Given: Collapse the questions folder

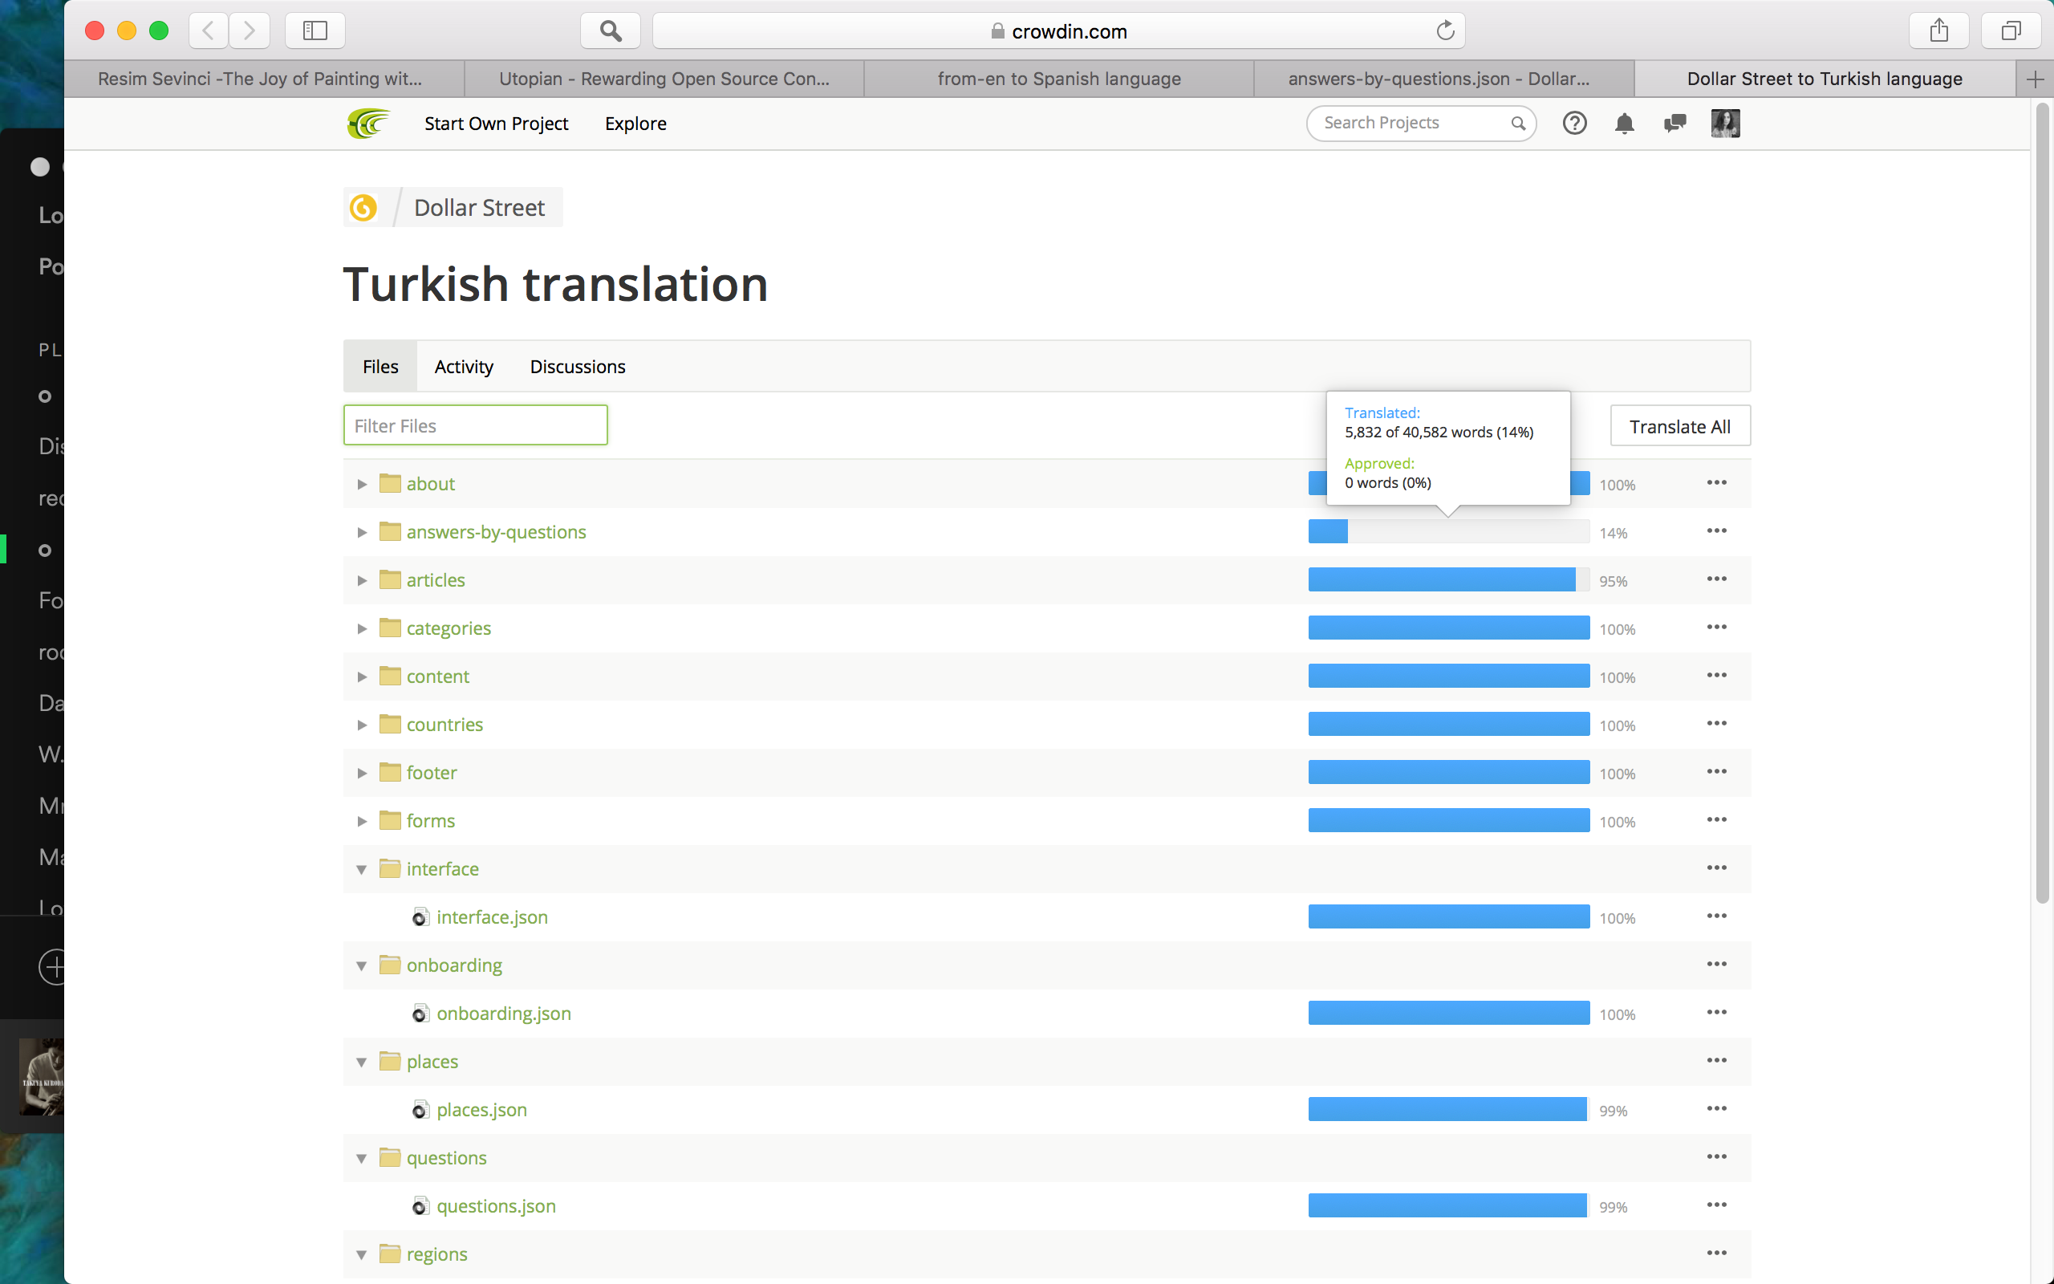Looking at the screenshot, I should [362, 1158].
